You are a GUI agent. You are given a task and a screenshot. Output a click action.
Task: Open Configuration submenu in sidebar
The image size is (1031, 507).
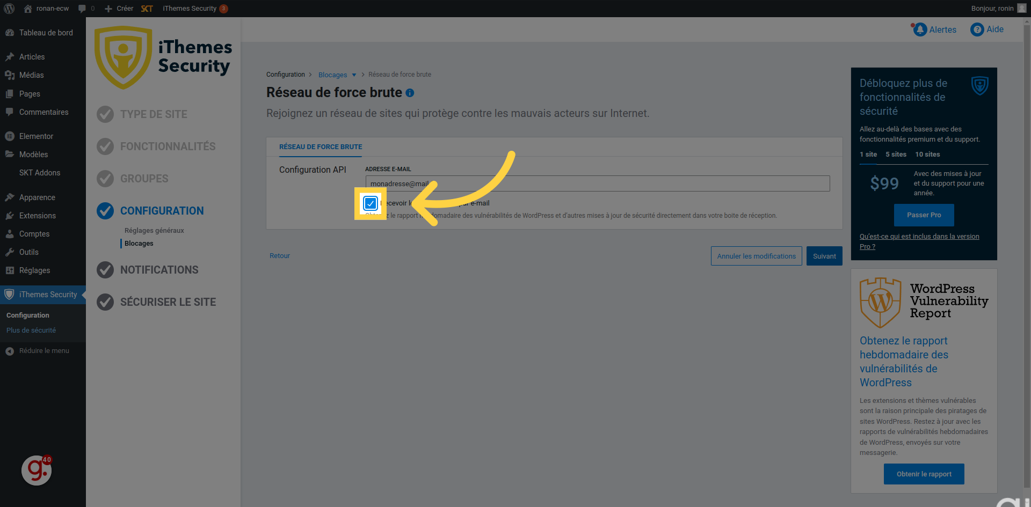pos(28,315)
